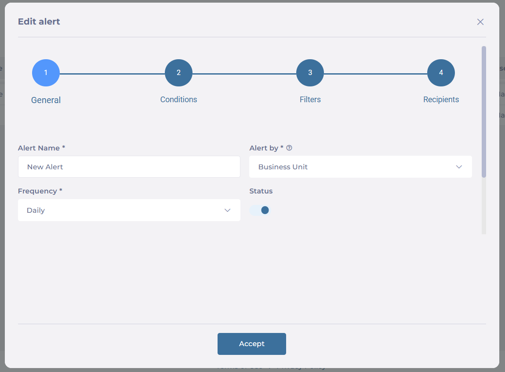Jump to step 4 circle

(x=441, y=73)
